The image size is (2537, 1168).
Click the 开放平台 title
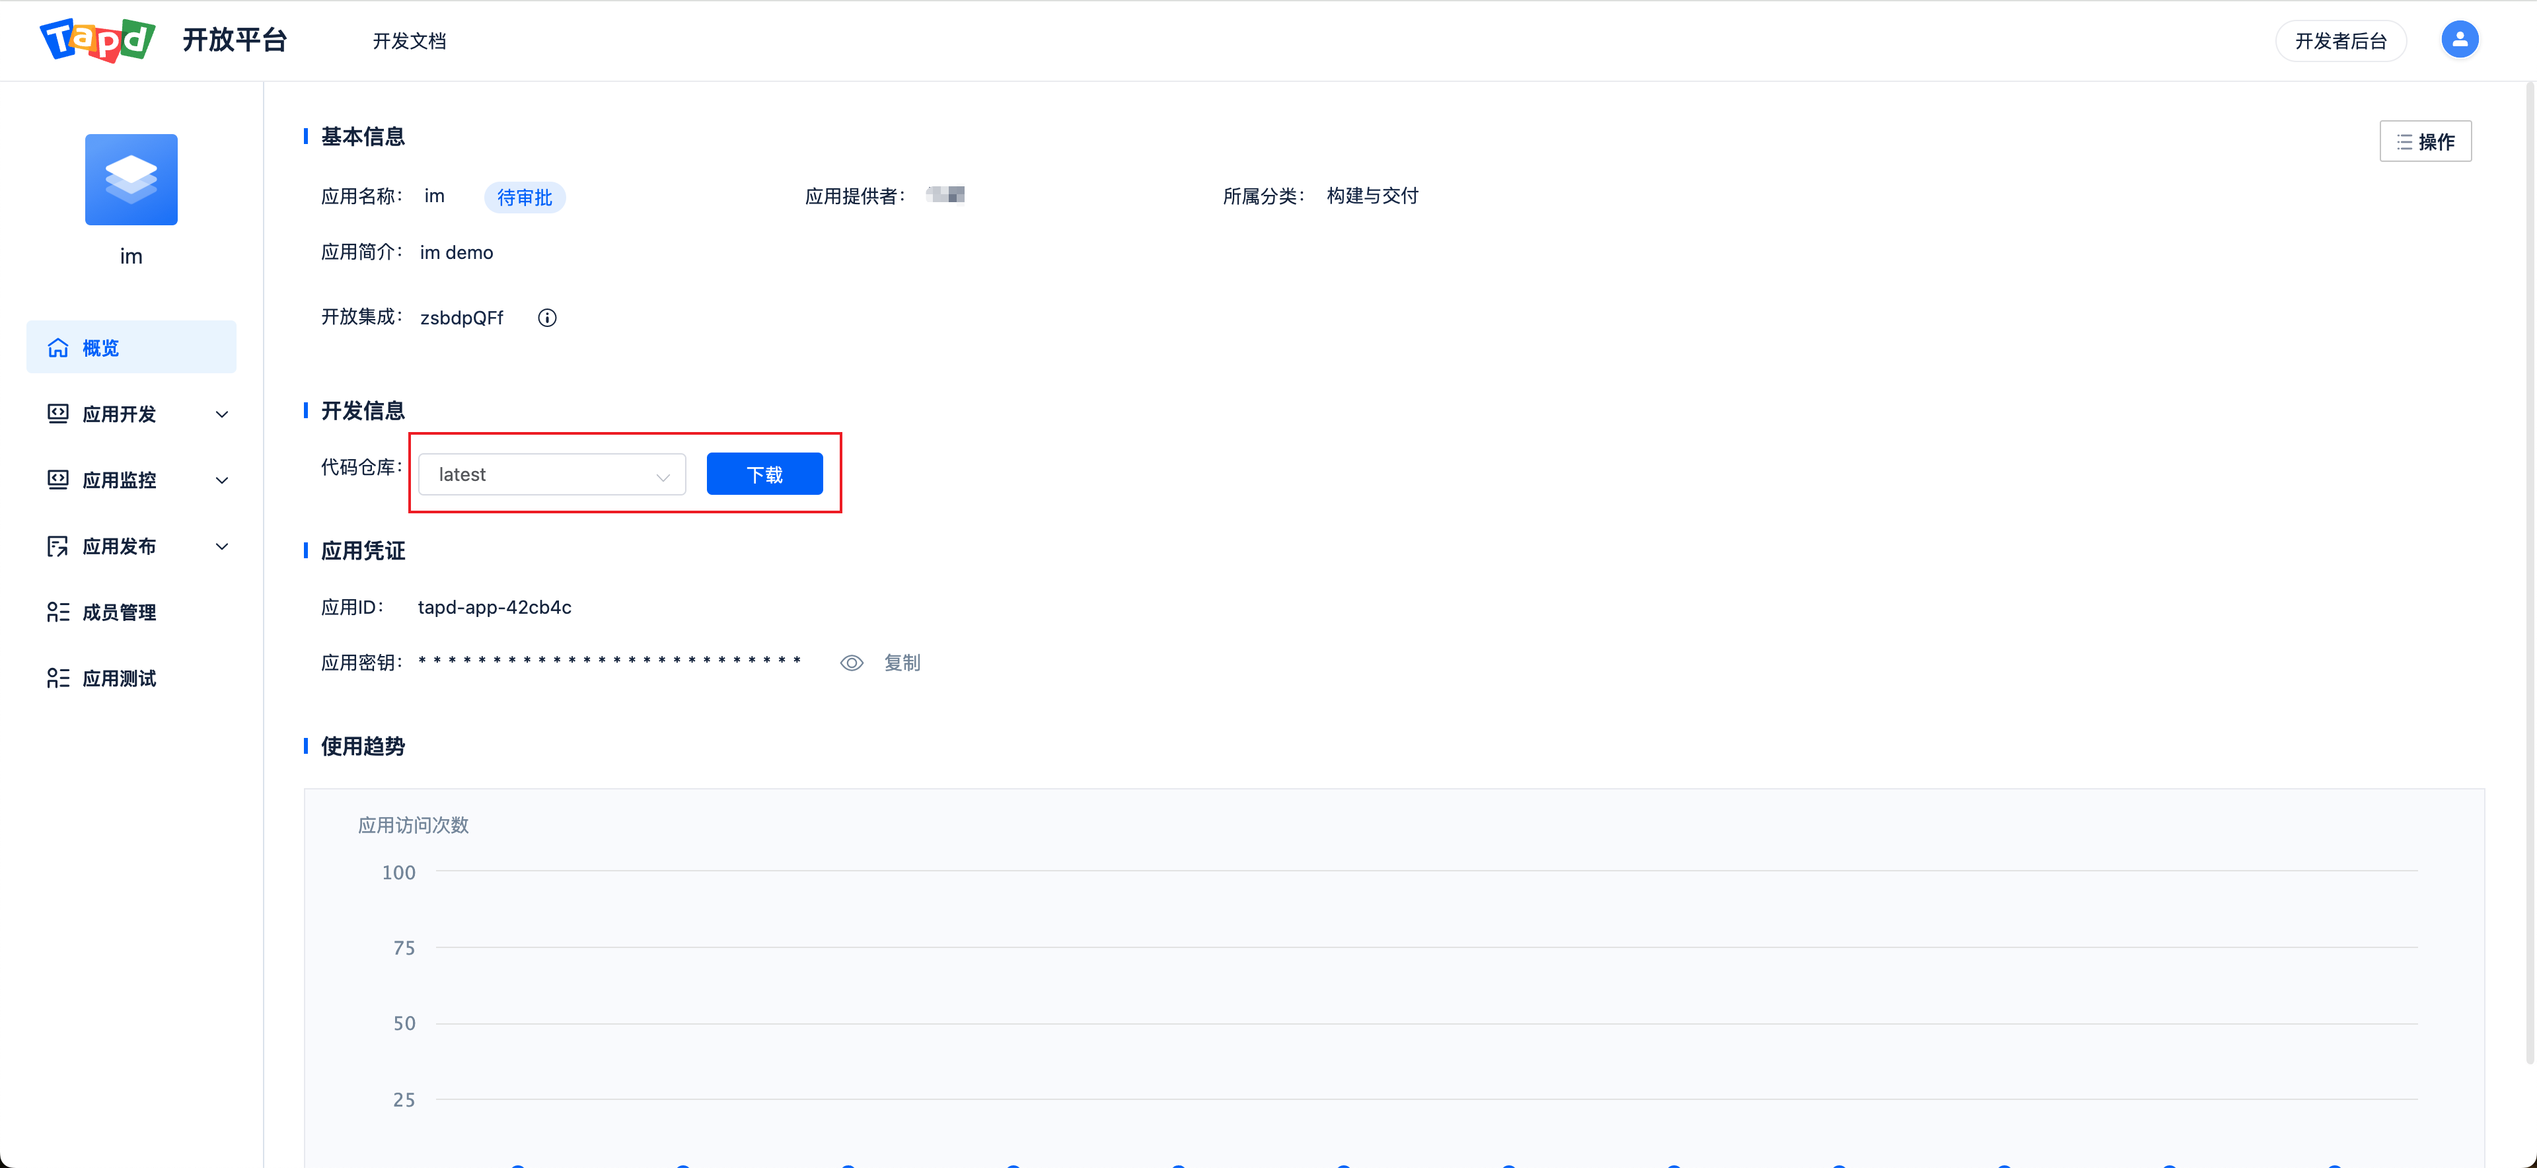click(235, 40)
